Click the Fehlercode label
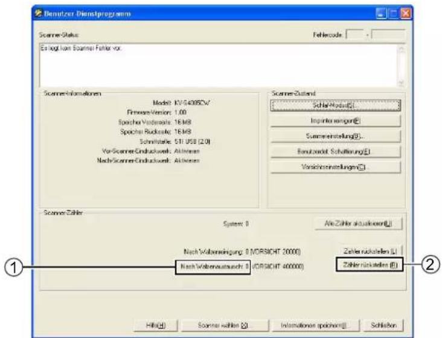The image size is (442, 338). pyautogui.click(x=327, y=35)
